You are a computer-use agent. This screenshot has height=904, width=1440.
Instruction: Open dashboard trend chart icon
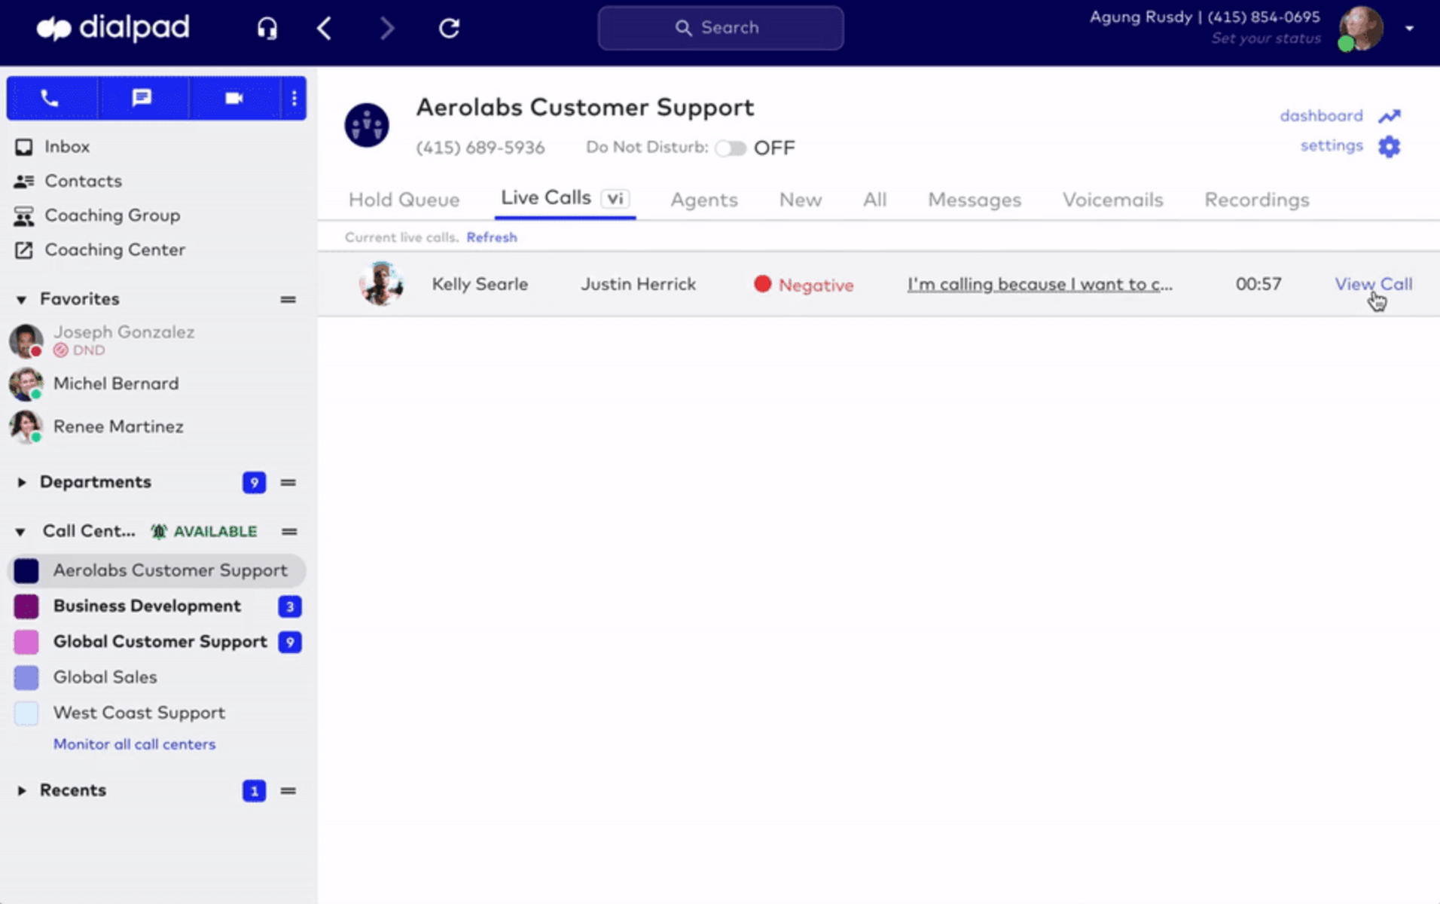tap(1390, 116)
